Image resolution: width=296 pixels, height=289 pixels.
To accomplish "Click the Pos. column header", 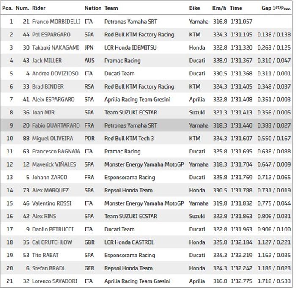I will point(7,8).
